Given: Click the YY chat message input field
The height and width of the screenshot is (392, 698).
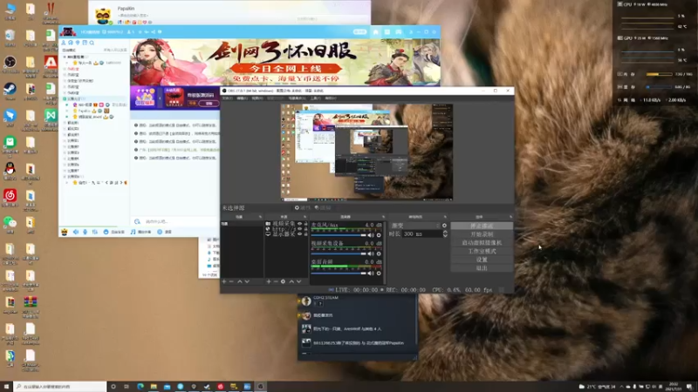Looking at the screenshot, I should tap(181, 221).
